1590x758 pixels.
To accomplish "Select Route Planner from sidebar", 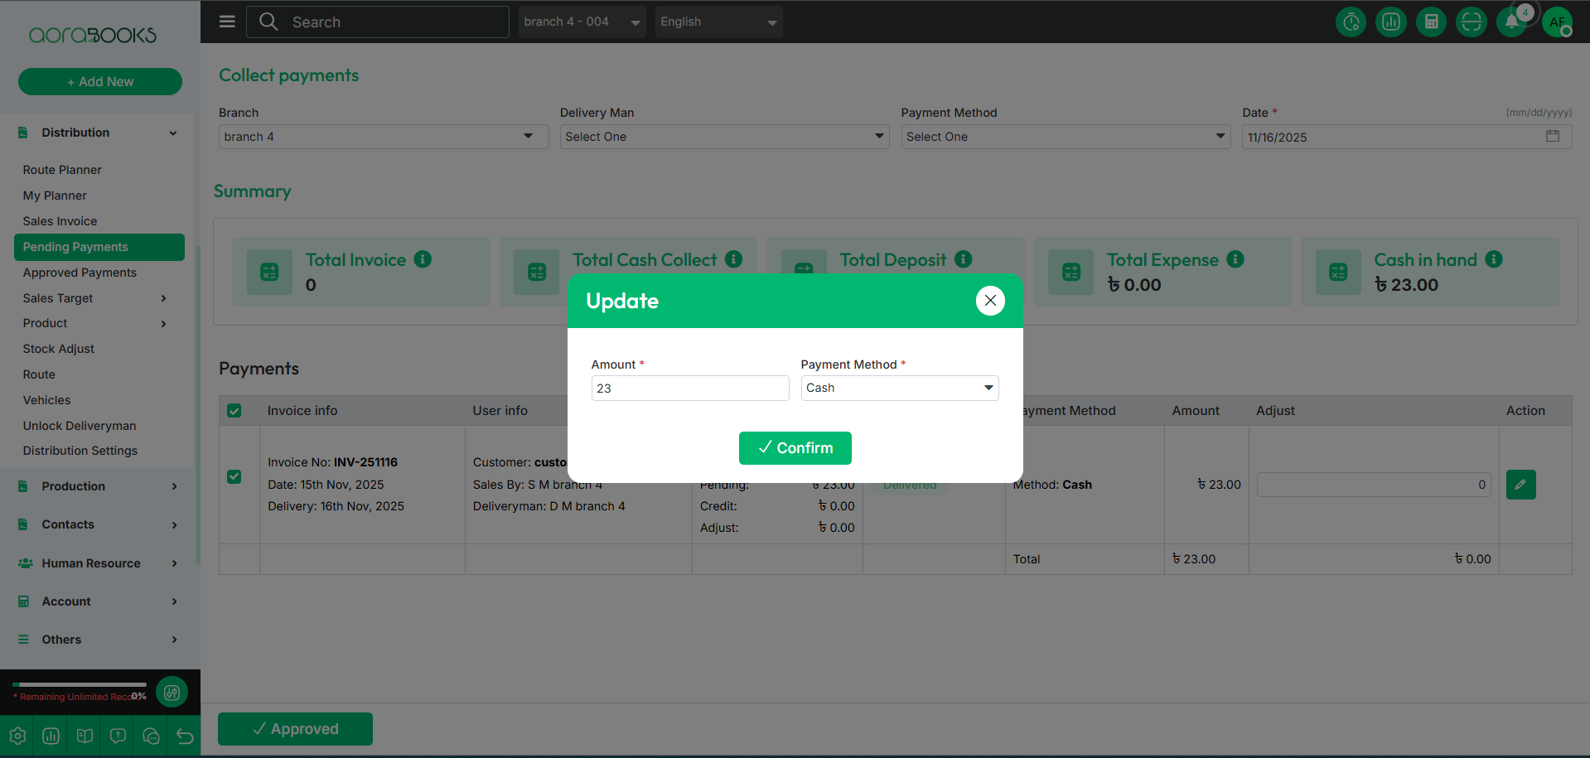I will [x=62, y=170].
